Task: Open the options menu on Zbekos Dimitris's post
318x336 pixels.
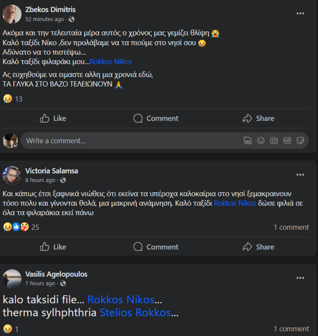Action: point(300,13)
